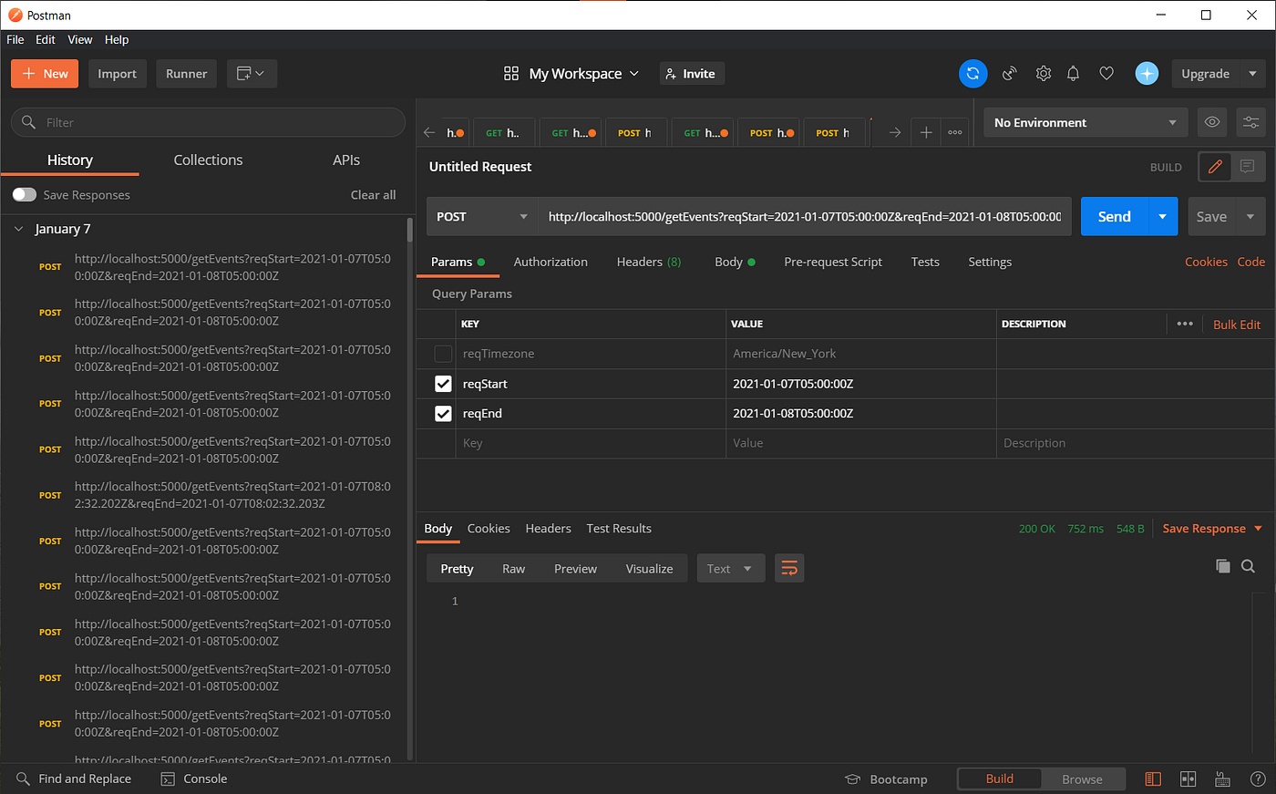The height and width of the screenshot is (794, 1276).
Task: Click the copy response body icon
Action: (1222, 566)
